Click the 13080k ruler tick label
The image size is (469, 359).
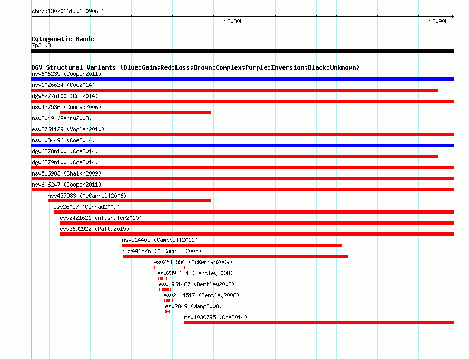click(x=233, y=21)
